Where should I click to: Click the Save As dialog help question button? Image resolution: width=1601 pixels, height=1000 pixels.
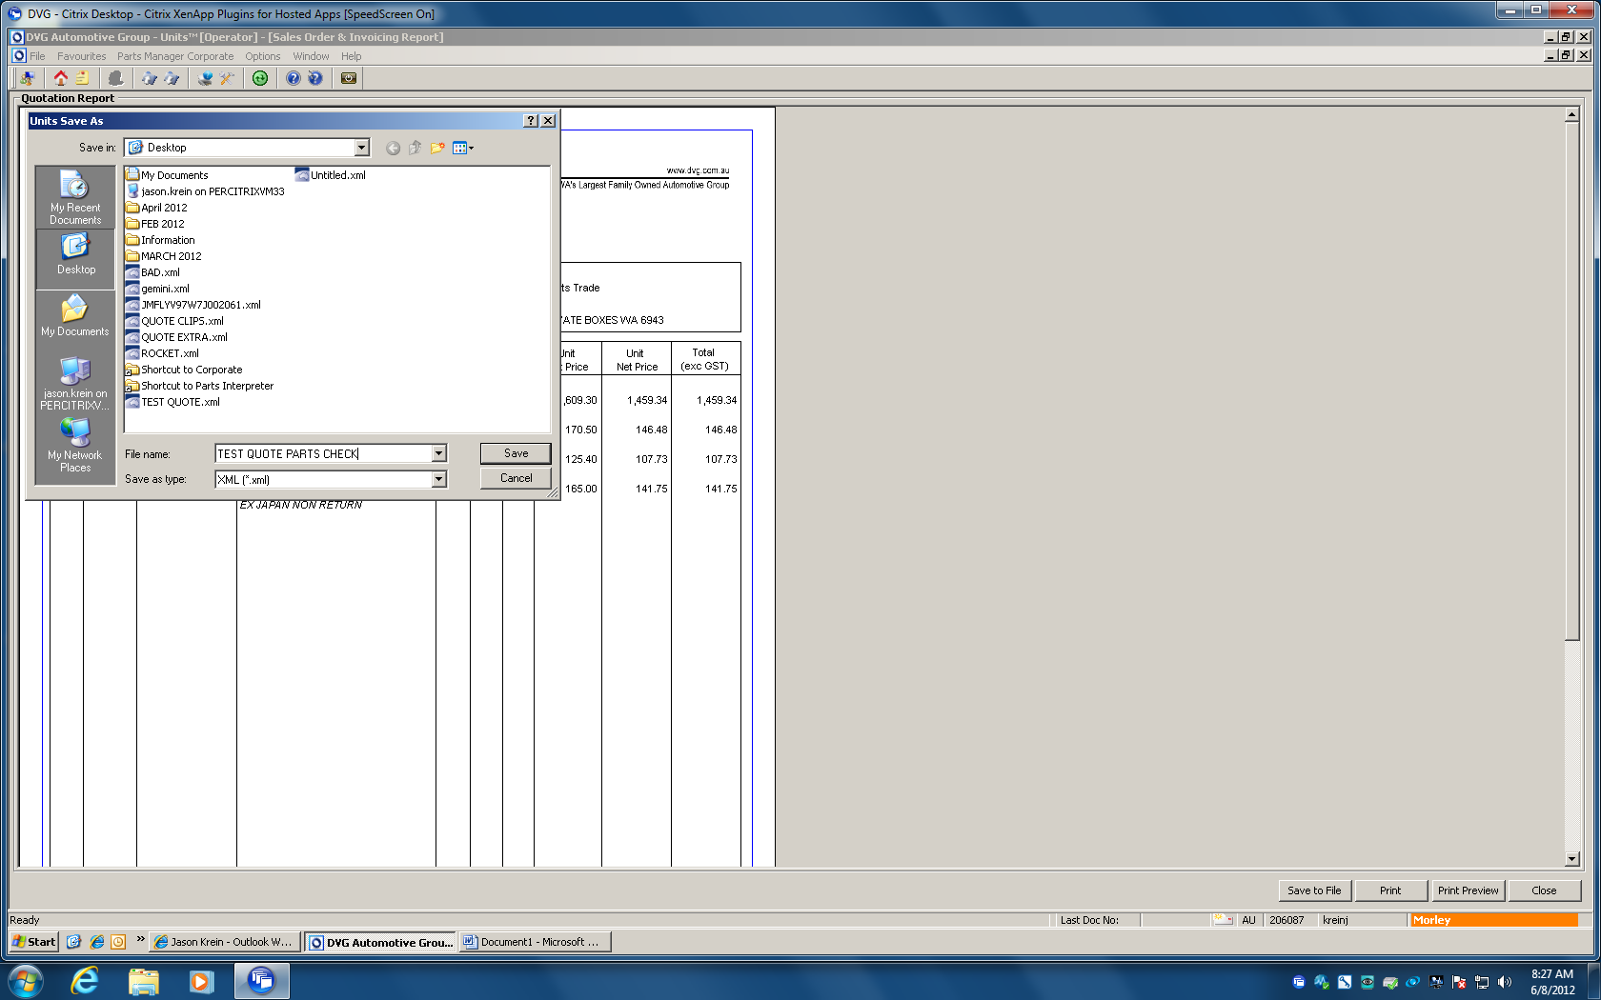coord(531,121)
